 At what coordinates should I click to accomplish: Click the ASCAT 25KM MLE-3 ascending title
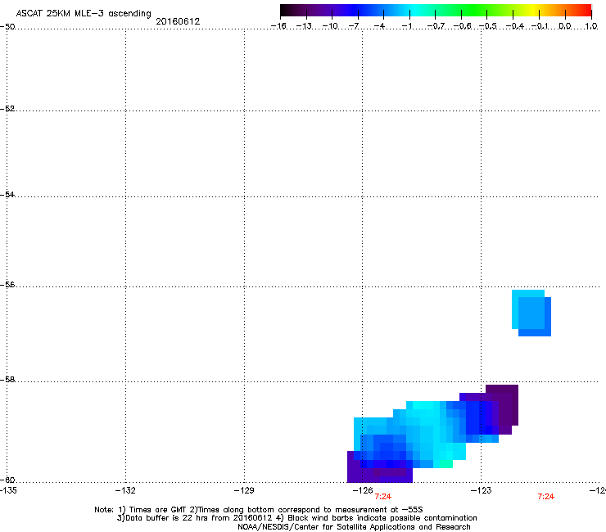(83, 14)
